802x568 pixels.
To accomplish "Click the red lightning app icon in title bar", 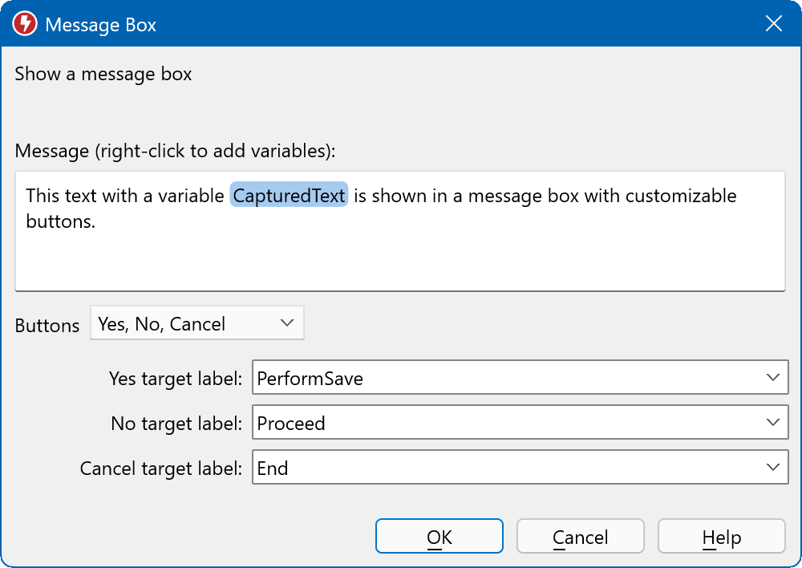I will tap(25, 24).
